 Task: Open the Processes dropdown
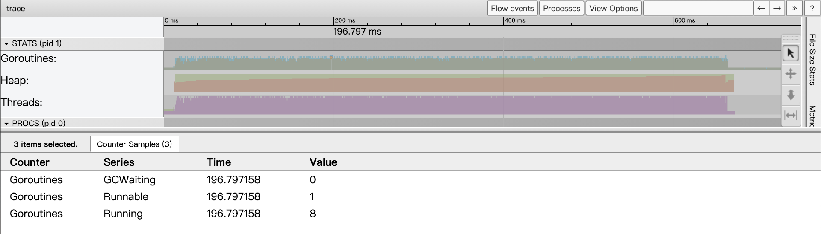[x=561, y=8]
